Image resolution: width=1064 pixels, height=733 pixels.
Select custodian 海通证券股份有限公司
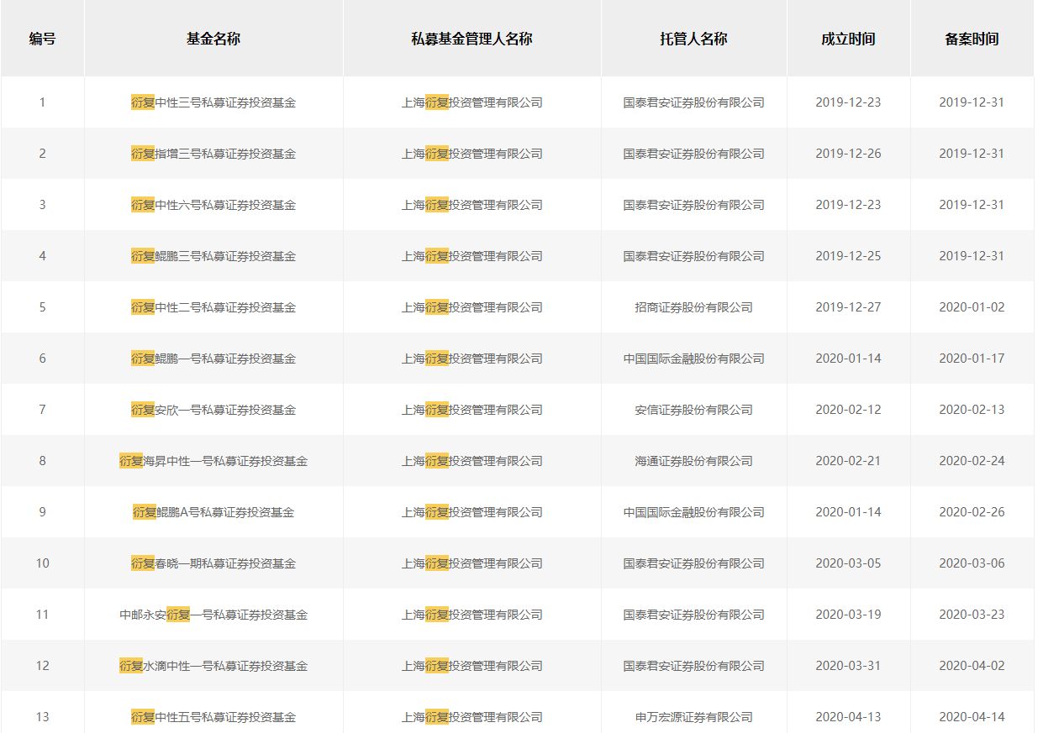point(693,461)
